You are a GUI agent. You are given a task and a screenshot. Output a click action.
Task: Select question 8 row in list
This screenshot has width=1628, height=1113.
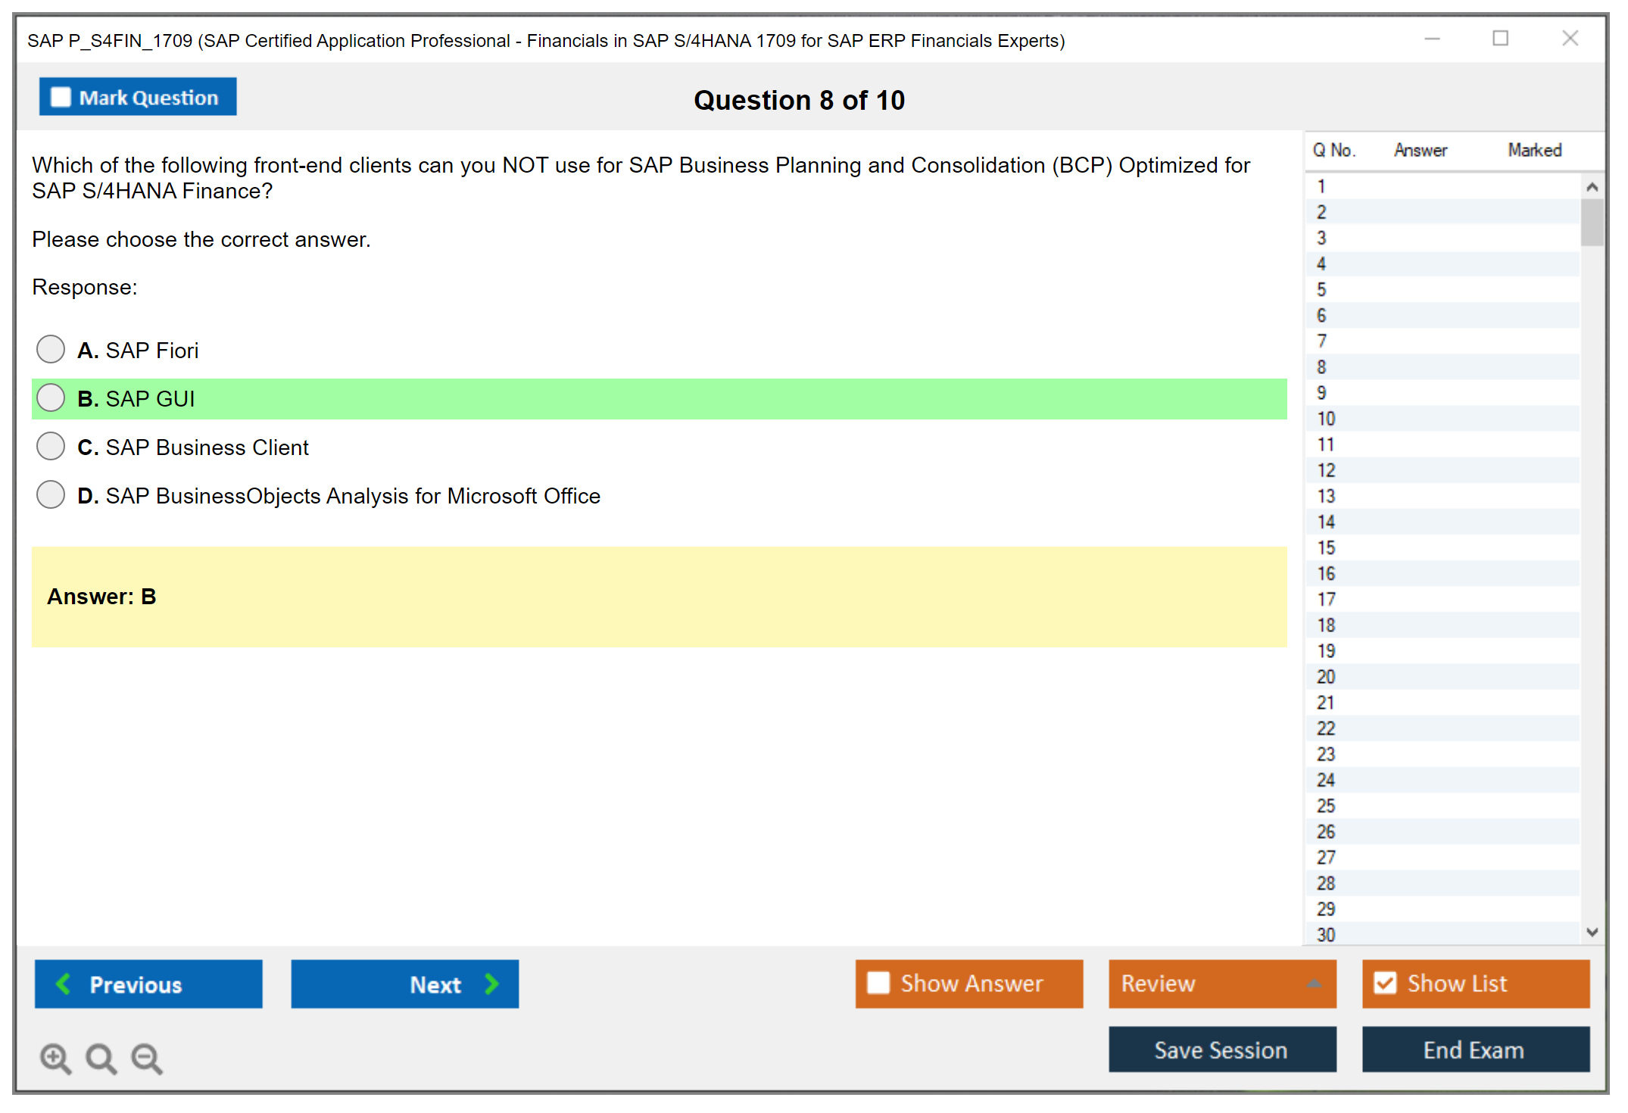[1321, 367]
